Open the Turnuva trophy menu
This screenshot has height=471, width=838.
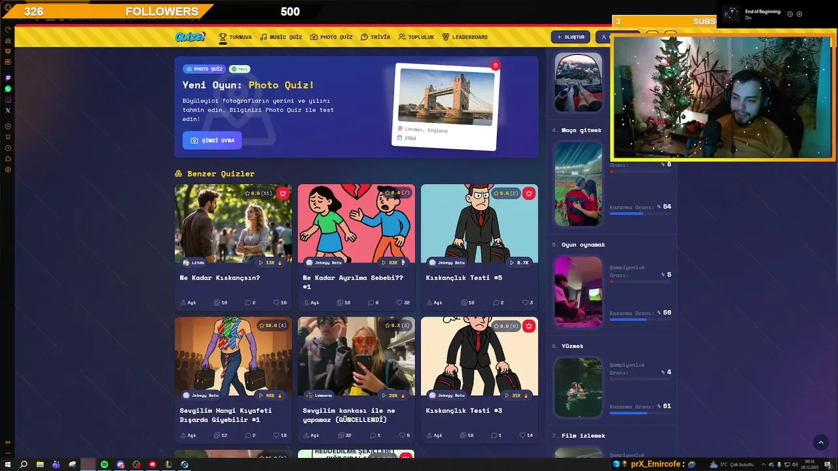(x=235, y=37)
